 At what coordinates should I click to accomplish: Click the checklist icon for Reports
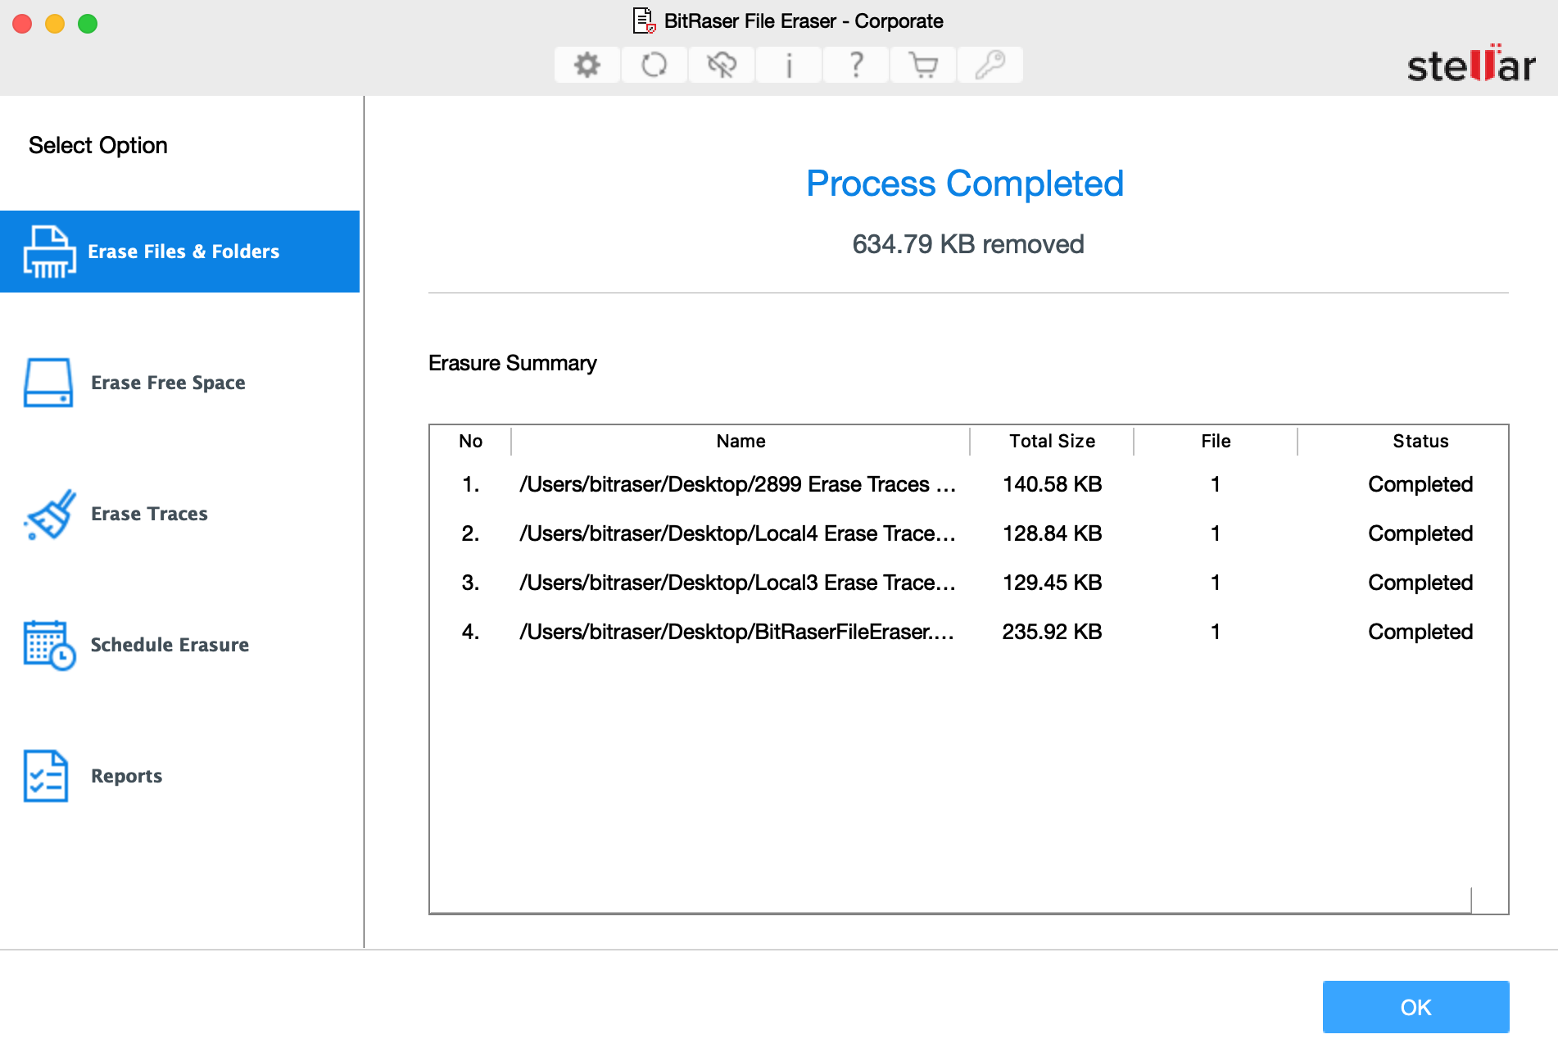tap(46, 776)
